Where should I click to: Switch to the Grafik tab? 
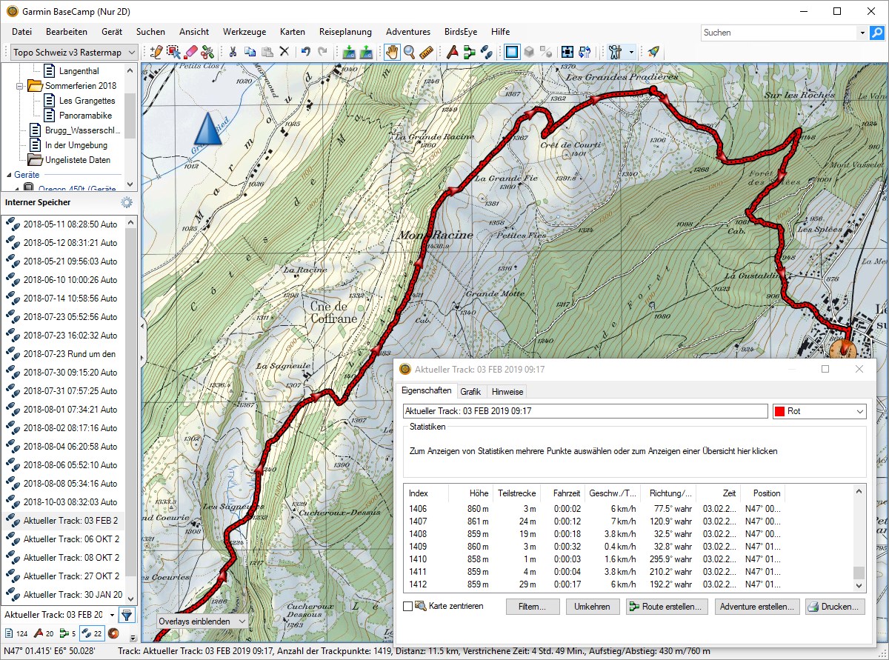point(470,391)
